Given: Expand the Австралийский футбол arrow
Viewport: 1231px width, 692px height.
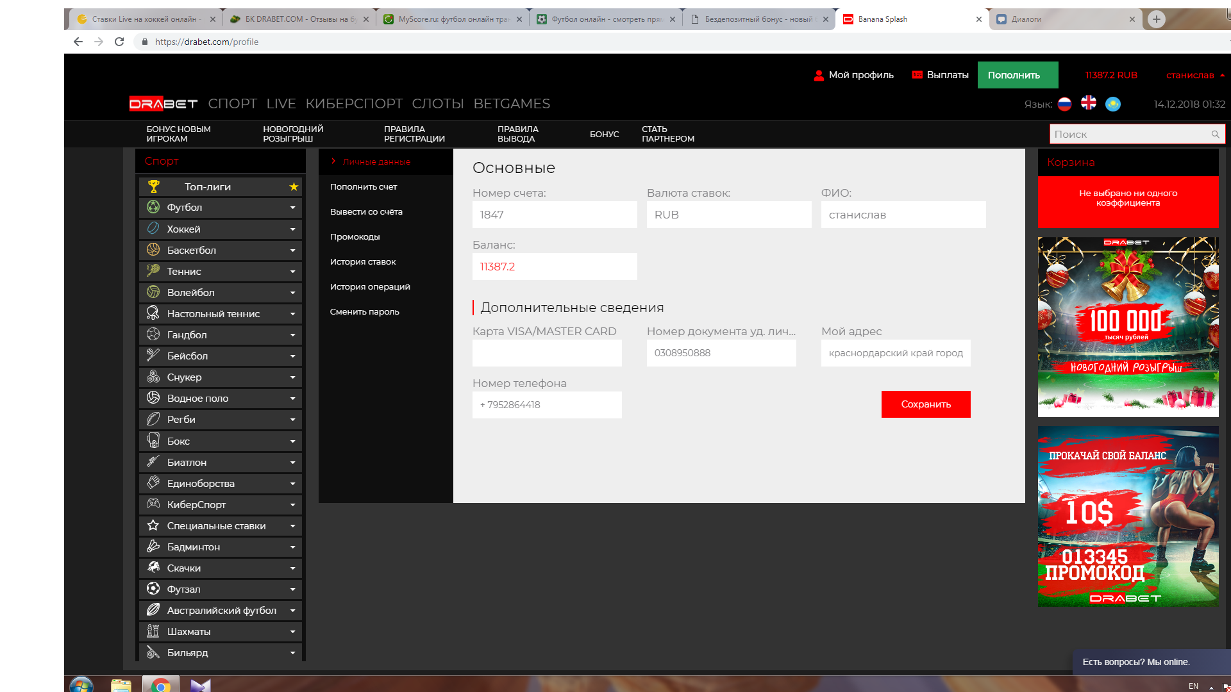Looking at the screenshot, I should tap(292, 610).
